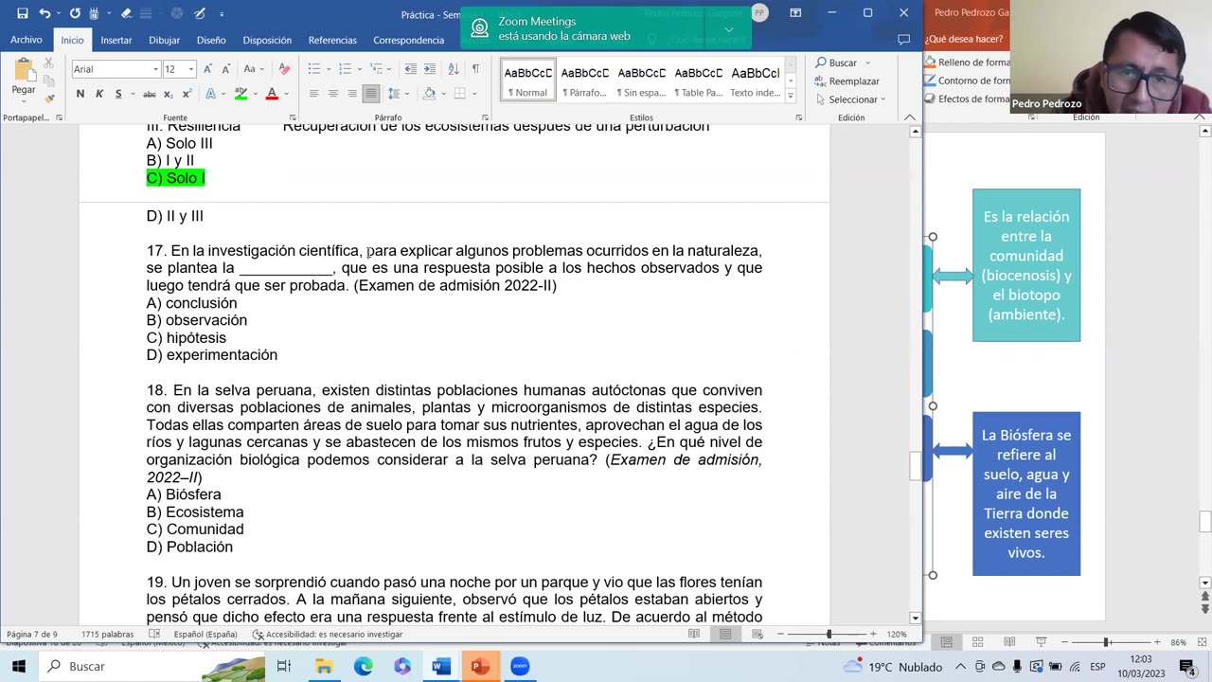The width and height of the screenshot is (1212, 682).
Task: Click the Word vertical scrollbar thumb
Action: (915, 466)
